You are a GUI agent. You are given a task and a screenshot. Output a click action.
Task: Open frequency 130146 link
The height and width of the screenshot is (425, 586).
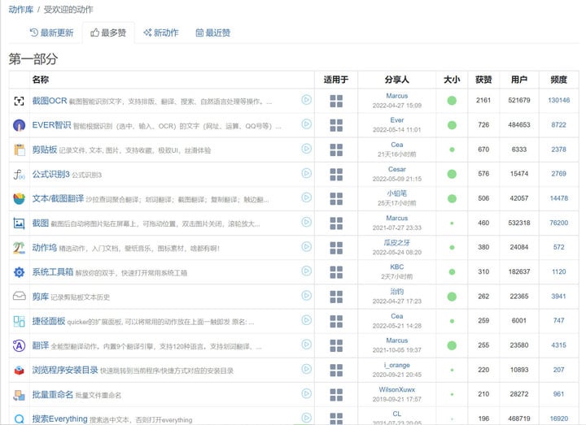coord(558,100)
